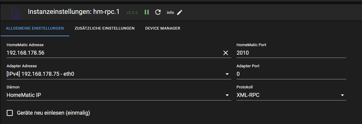Pause the hm-rpc.1 instance
The width and height of the screenshot is (362, 124).
(x=147, y=12)
